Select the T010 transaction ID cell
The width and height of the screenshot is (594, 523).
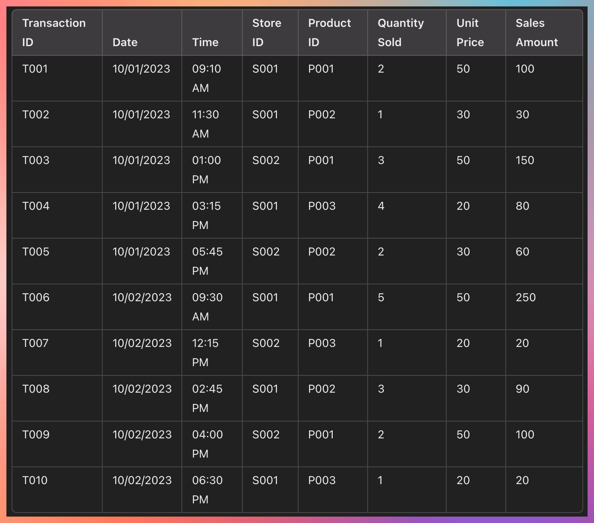[x=35, y=480]
